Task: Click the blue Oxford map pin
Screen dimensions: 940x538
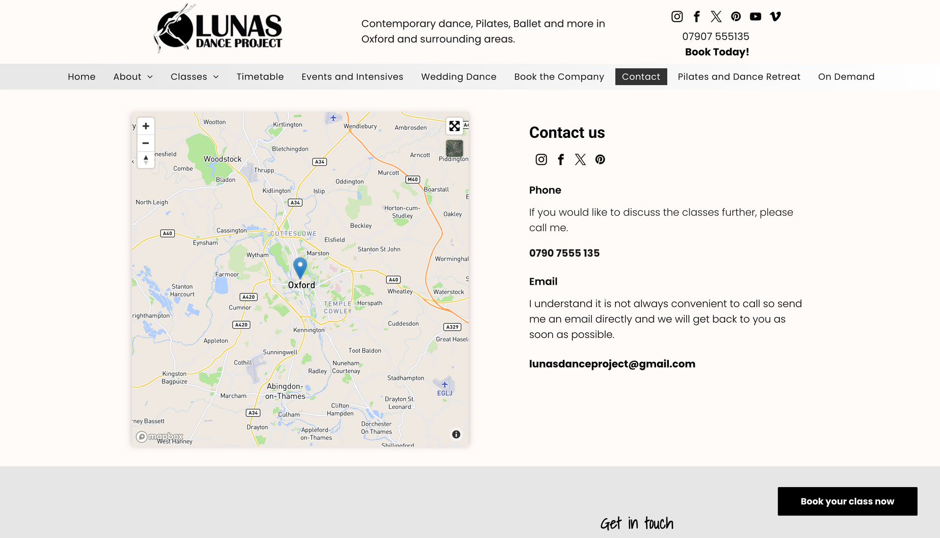Action: click(x=300, y=268)
